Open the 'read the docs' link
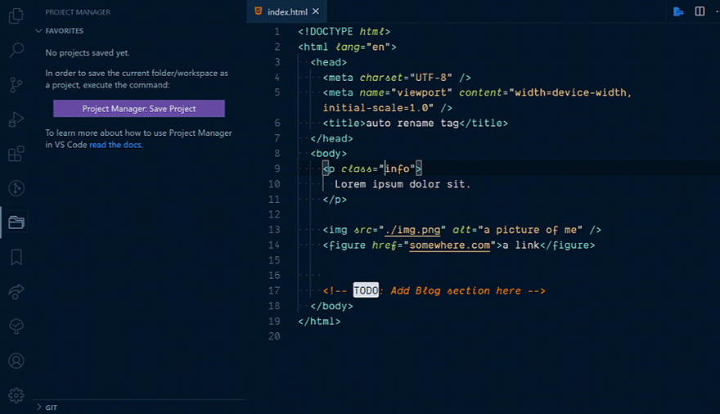Image resolution: width=720 pixels, height=414 pixels. 115,145
